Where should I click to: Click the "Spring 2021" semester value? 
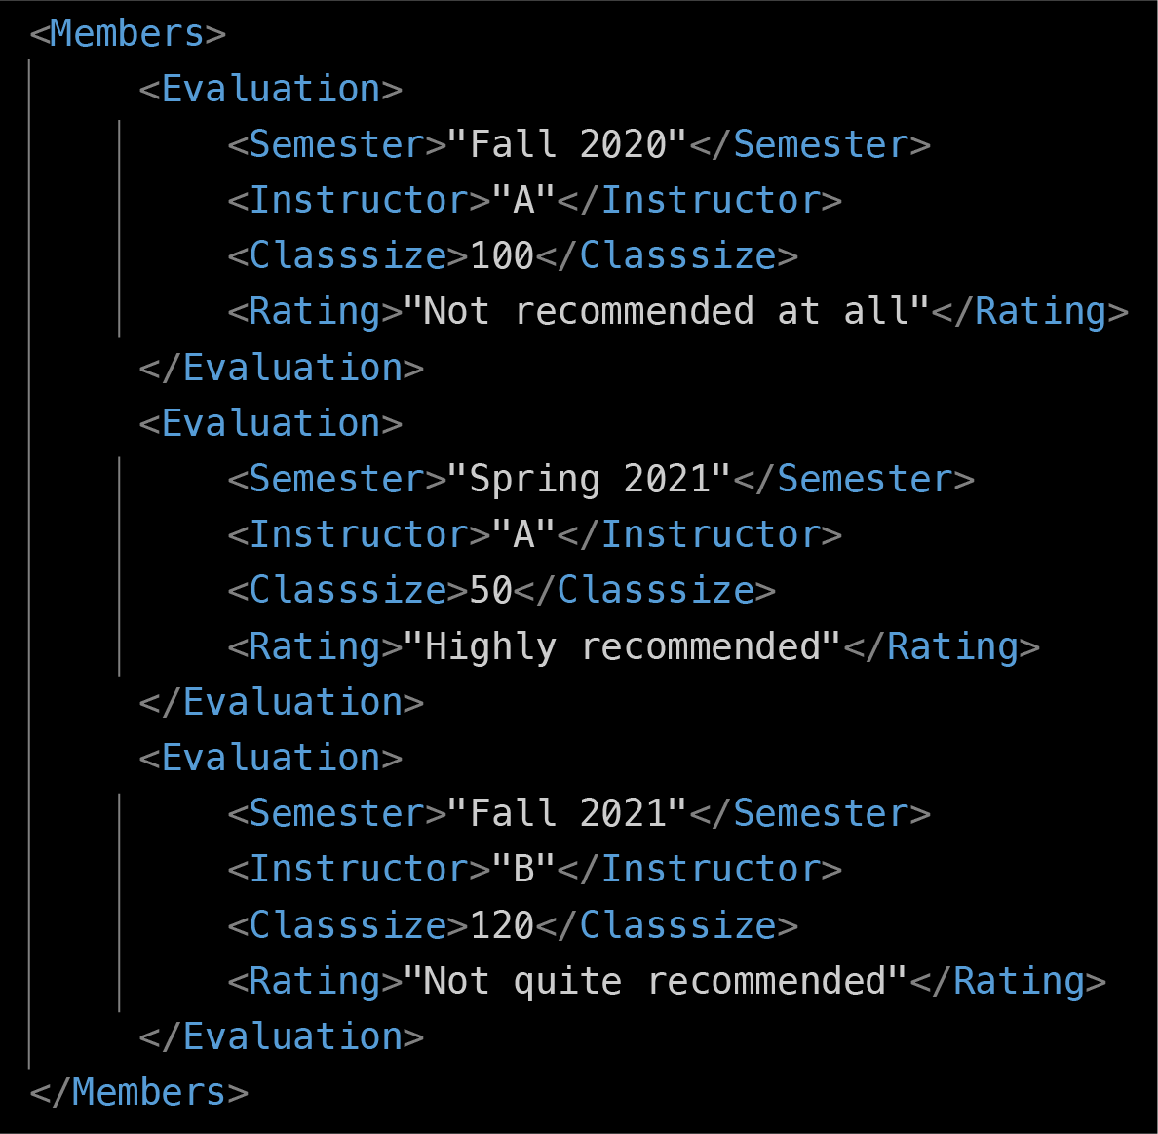[x=589, y=479]
